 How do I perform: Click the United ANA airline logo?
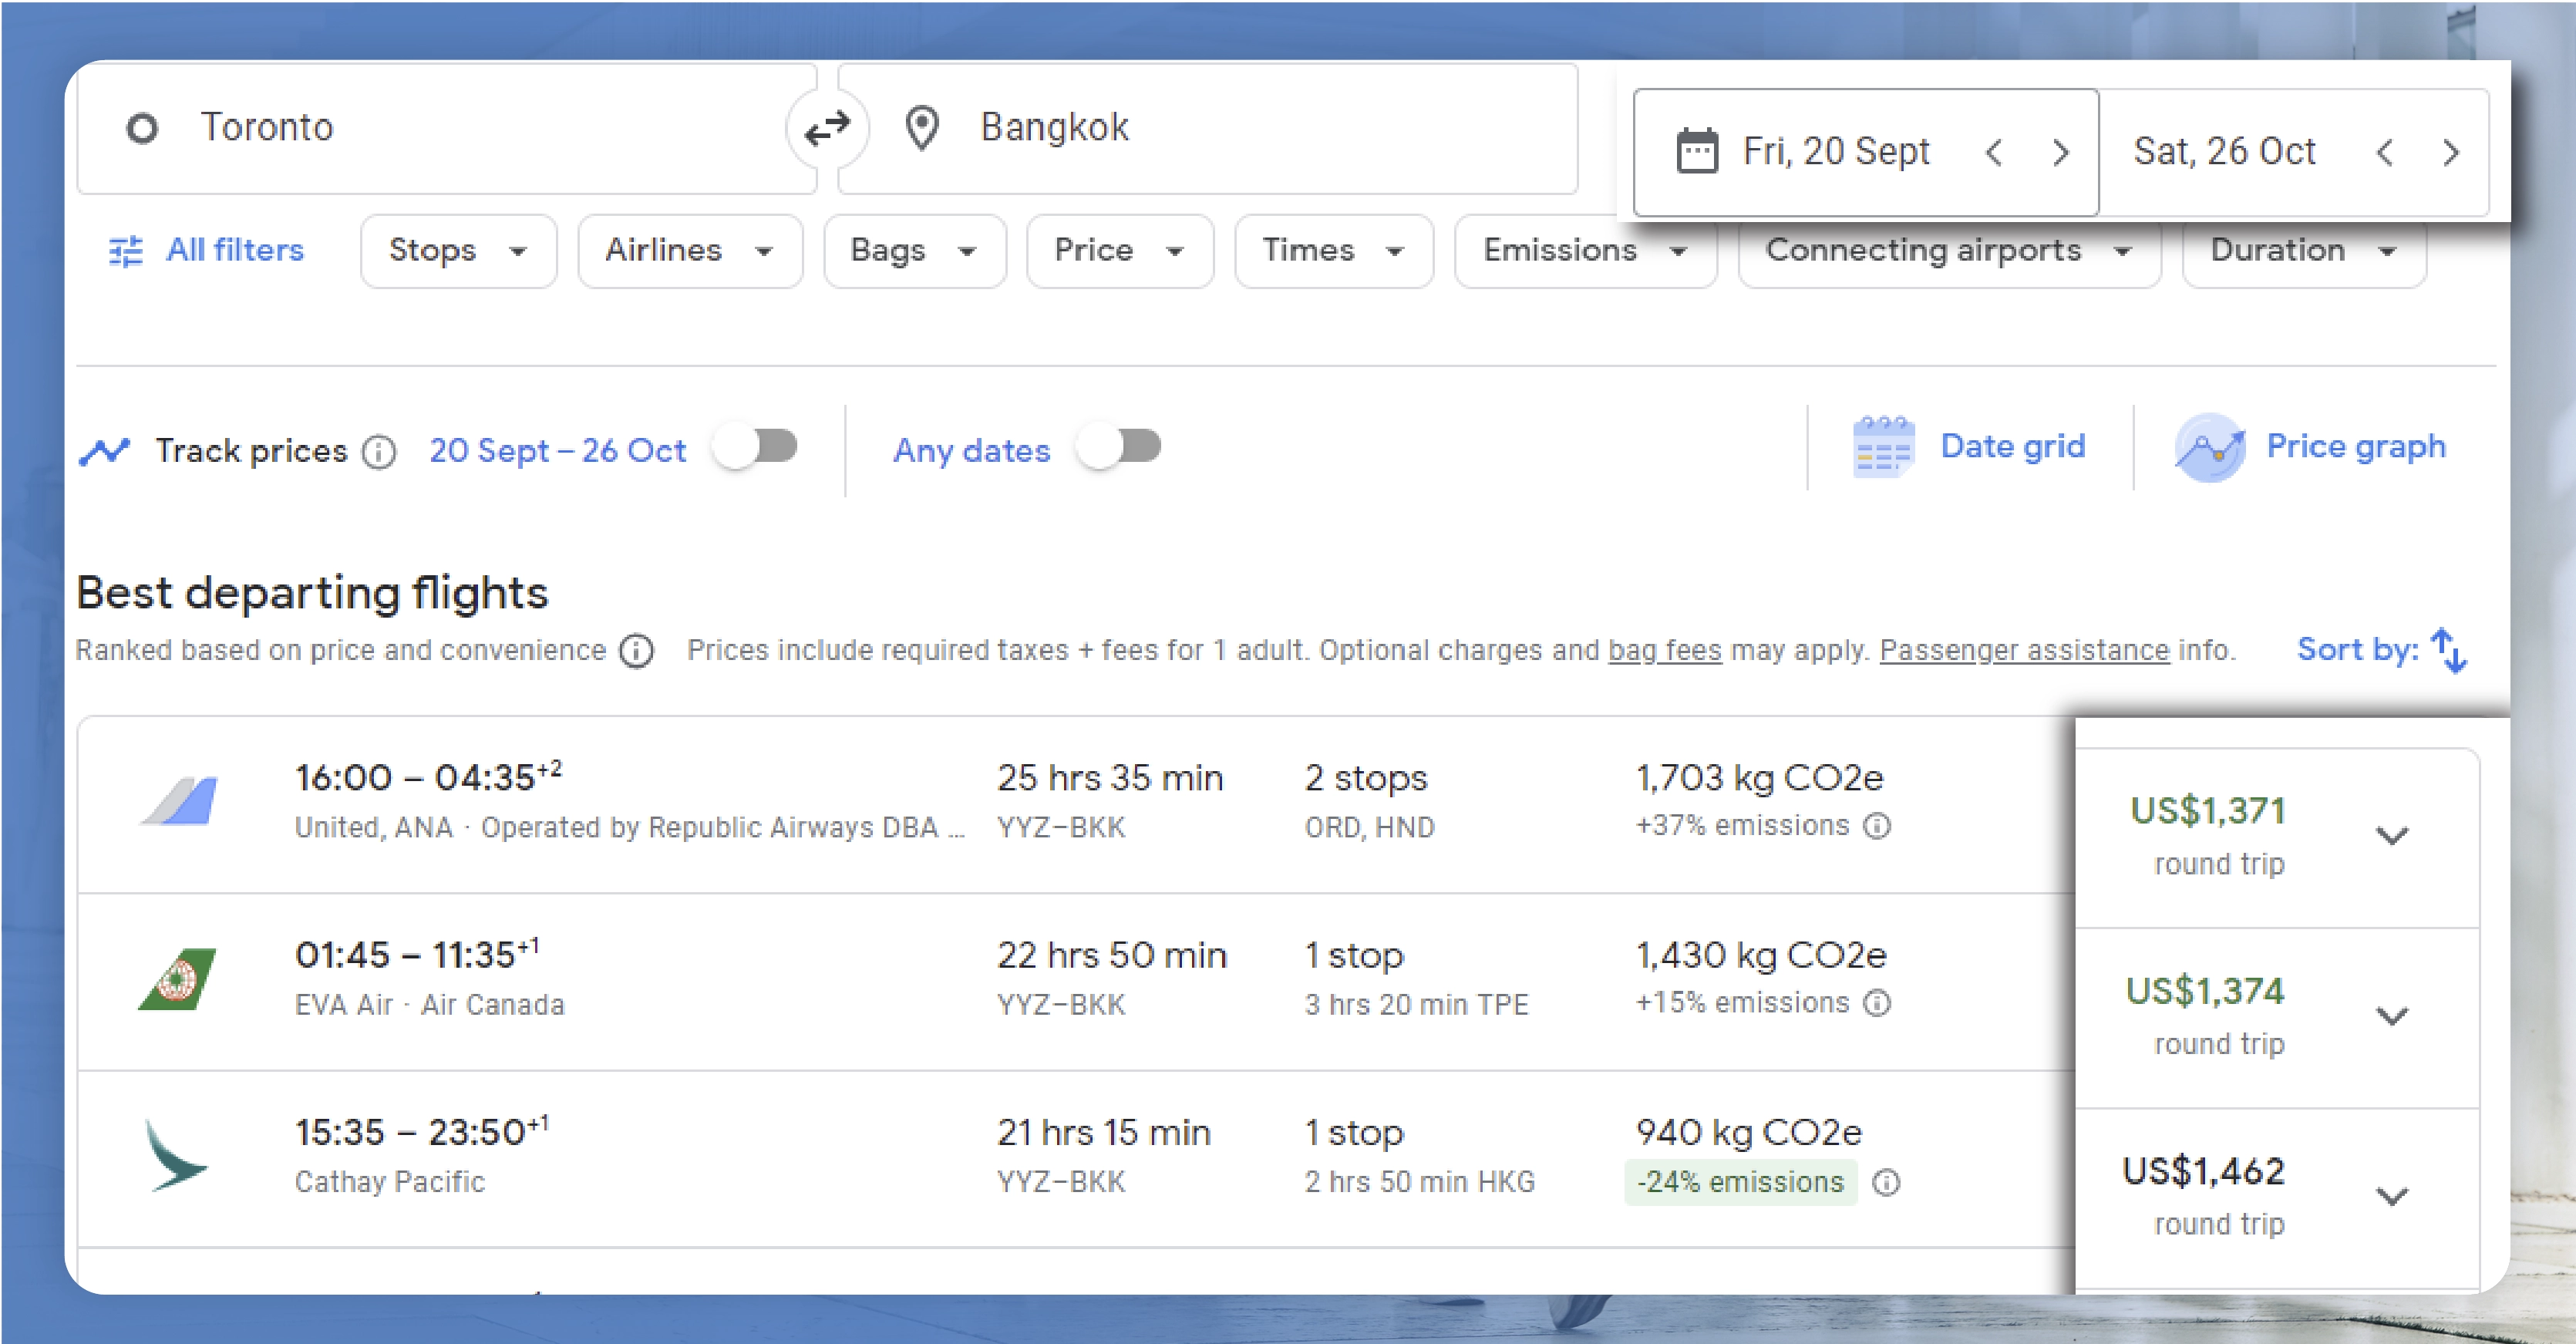(178, 801)
